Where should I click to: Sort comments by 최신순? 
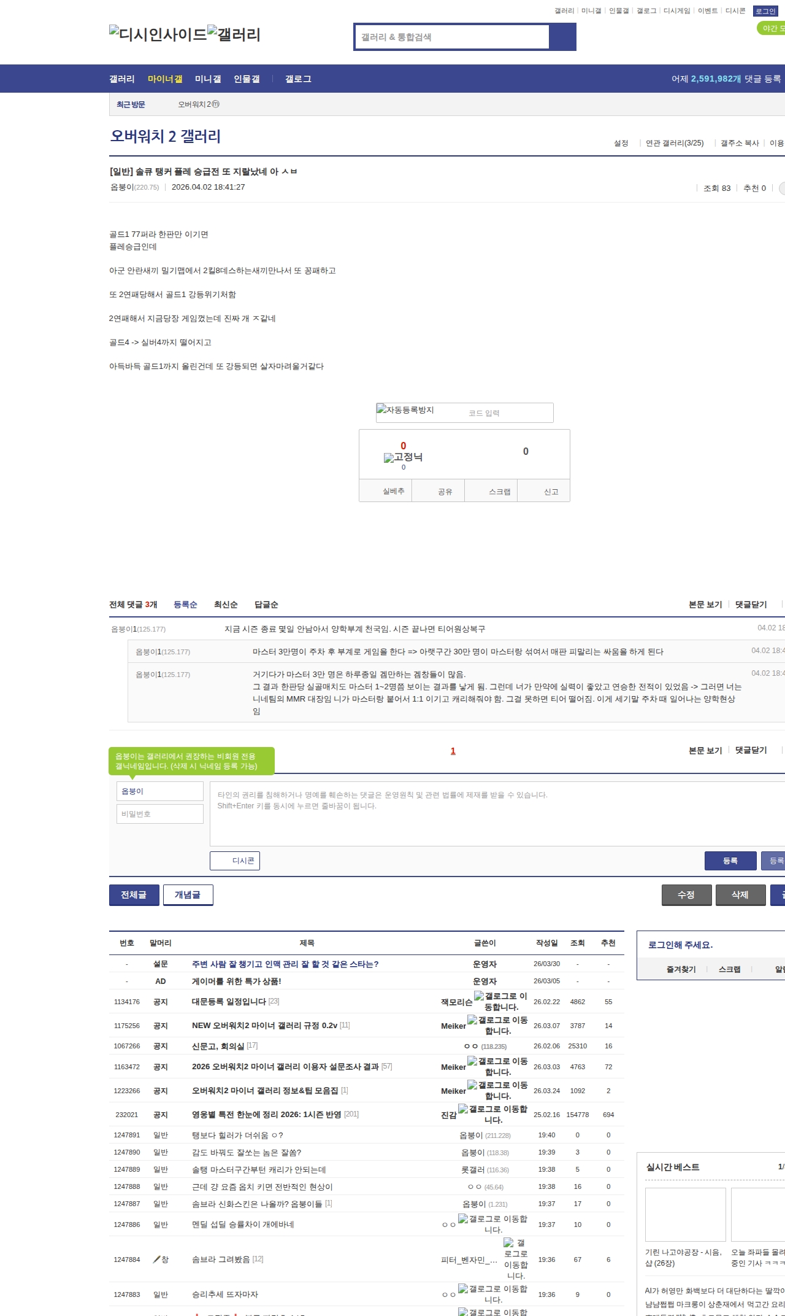pos(226,605)
